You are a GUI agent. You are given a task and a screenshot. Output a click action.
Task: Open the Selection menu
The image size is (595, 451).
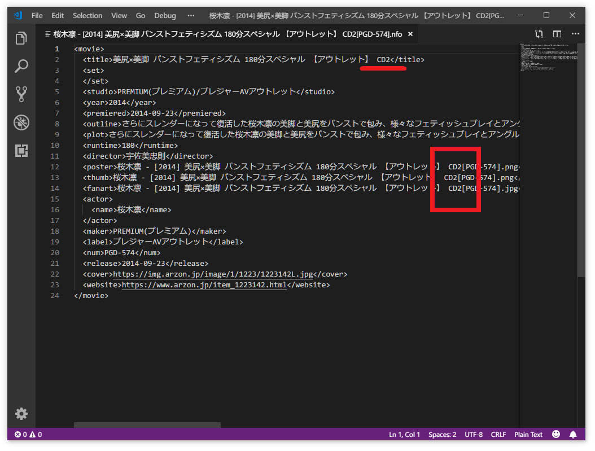[88, 16]
